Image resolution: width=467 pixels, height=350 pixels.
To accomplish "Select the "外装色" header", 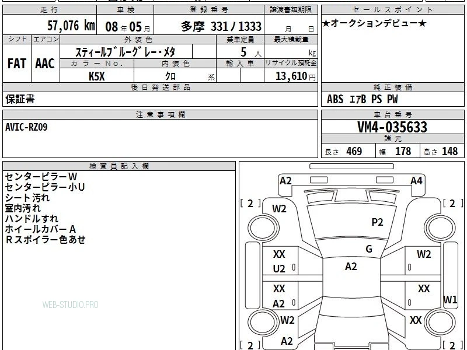I will point(138,40).
